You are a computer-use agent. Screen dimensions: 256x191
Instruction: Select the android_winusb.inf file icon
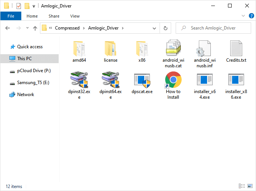pyautogui.click(x=203, y=49)
